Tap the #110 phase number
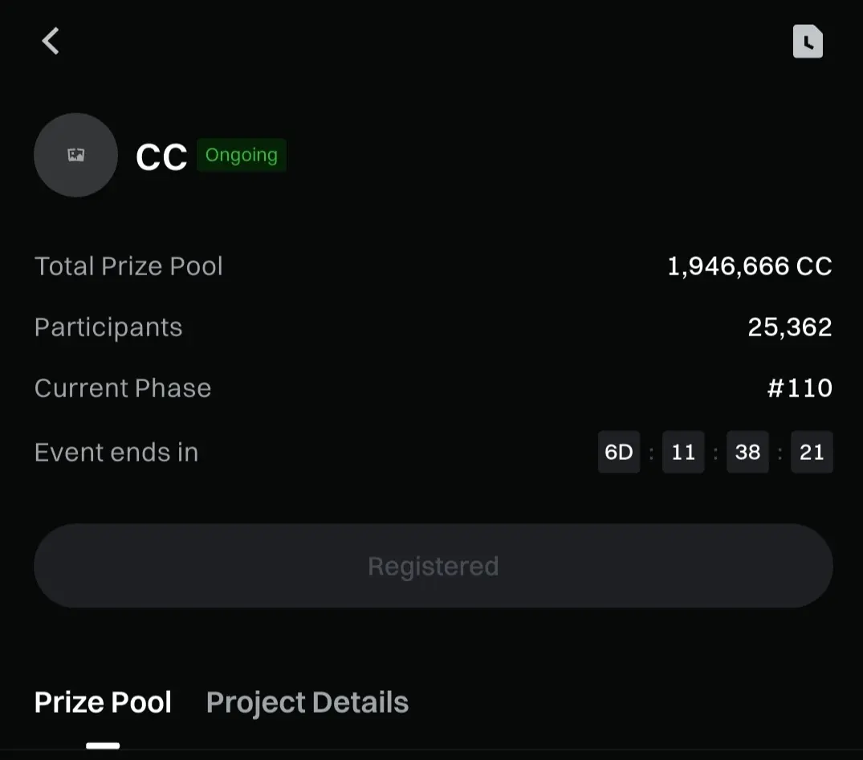 click(x=800, y=388)
